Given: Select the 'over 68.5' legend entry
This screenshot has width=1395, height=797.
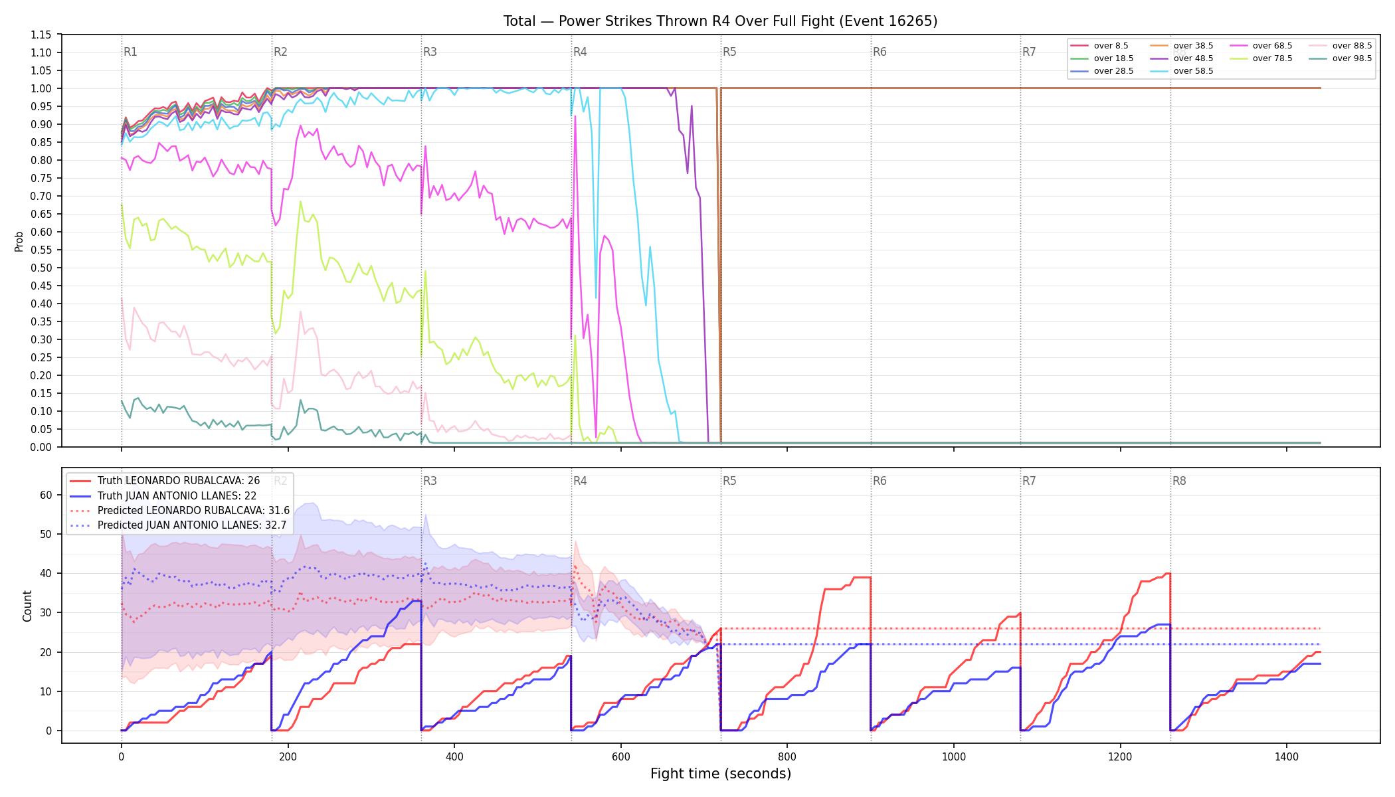Looking at the screenshot, I should tap(1261, 46).
